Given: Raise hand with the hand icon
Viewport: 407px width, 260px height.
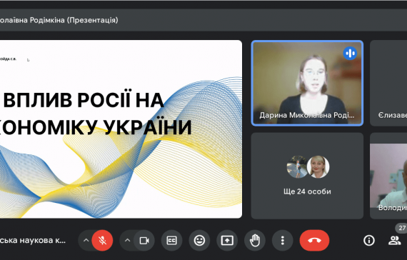Looking at the screenshot, I should [255, 241].
